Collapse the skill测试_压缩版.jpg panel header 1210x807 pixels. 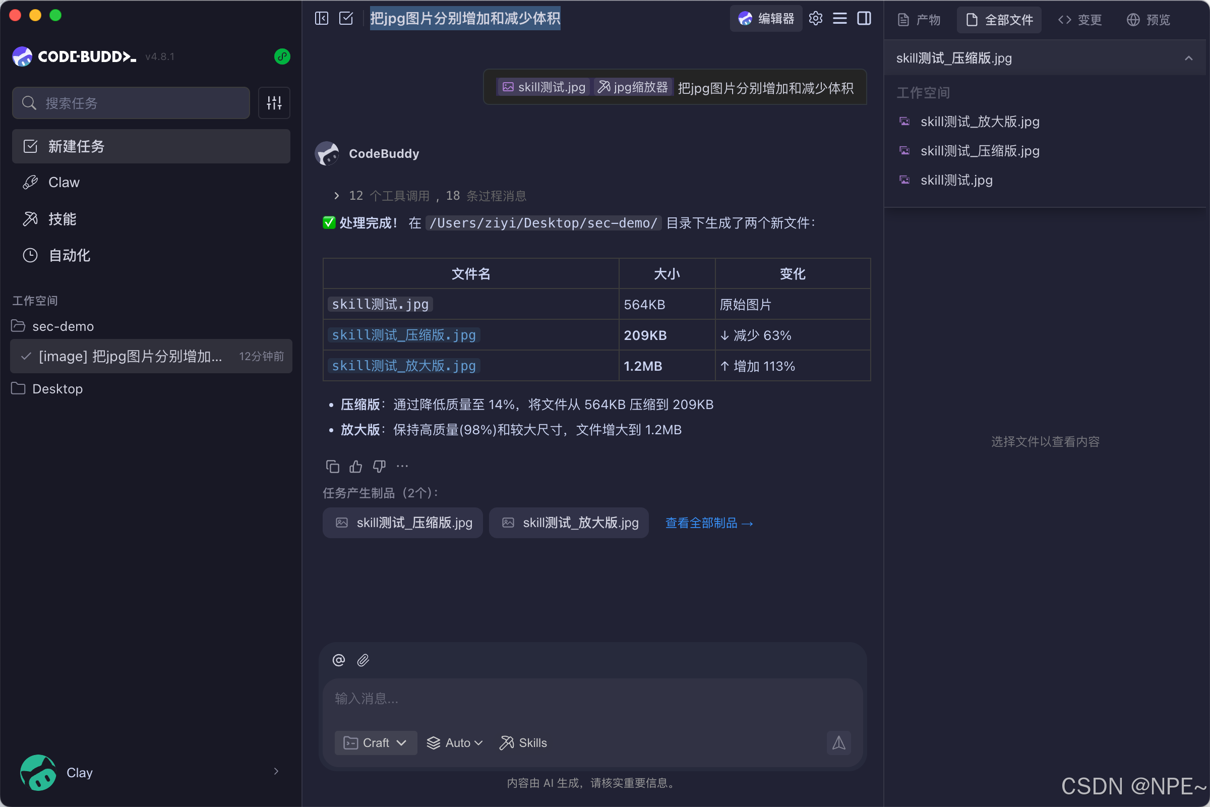click(x=1189, y=57)
